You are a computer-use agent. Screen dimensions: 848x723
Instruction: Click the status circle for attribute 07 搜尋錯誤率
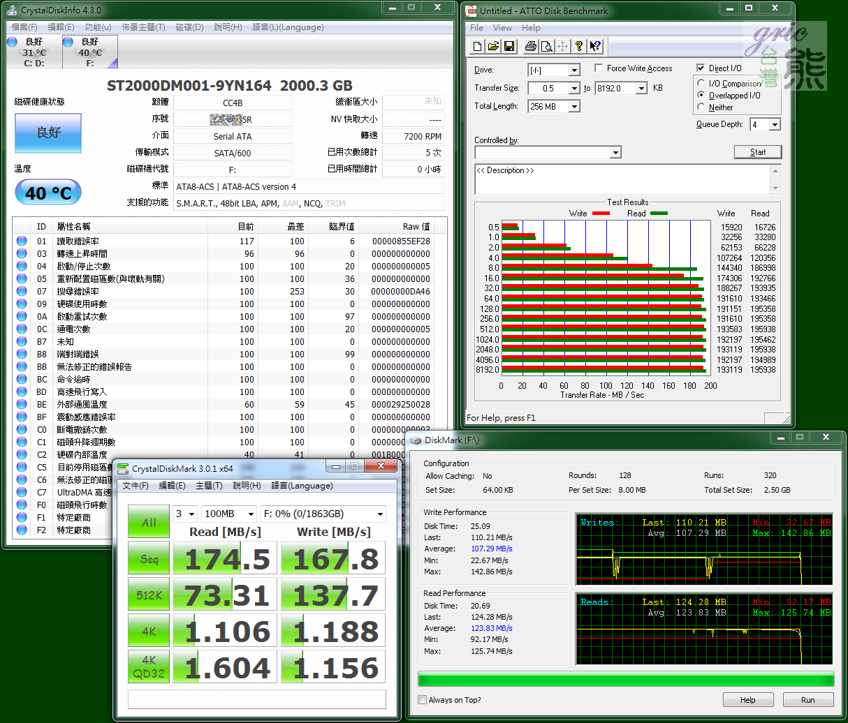(22, 292)
